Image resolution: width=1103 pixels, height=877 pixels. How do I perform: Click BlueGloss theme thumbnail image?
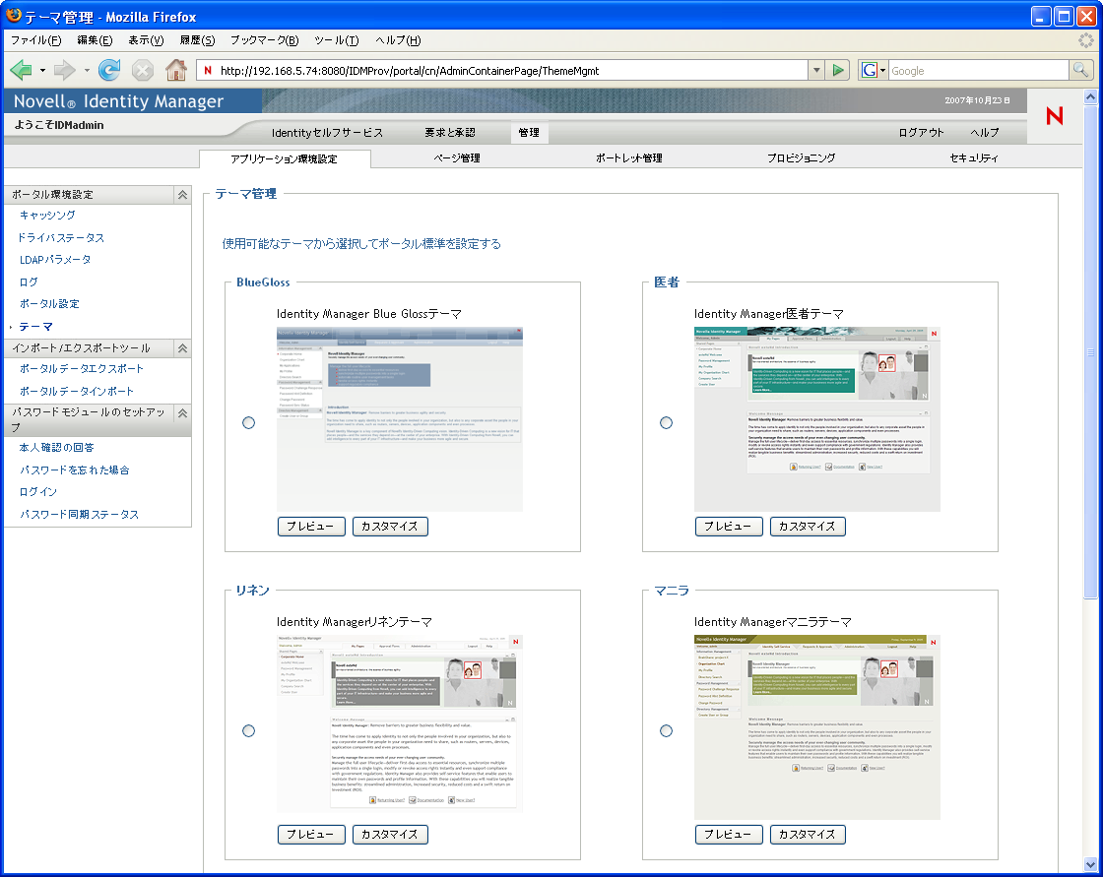400,419
